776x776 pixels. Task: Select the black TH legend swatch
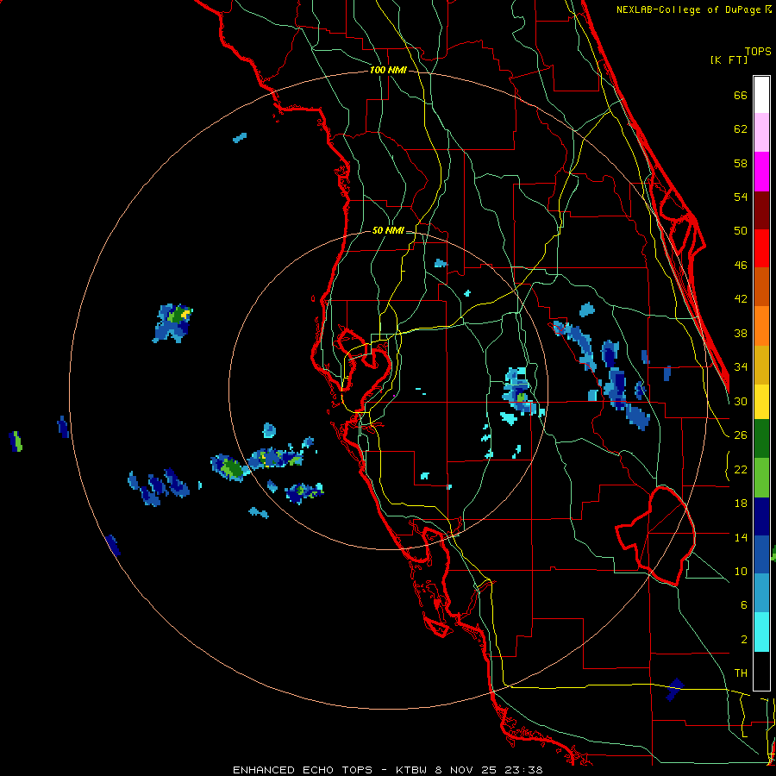tap(761, 671)
